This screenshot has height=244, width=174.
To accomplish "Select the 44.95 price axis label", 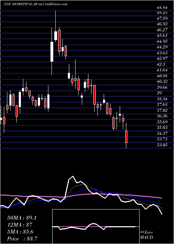I will pos(161,41).
